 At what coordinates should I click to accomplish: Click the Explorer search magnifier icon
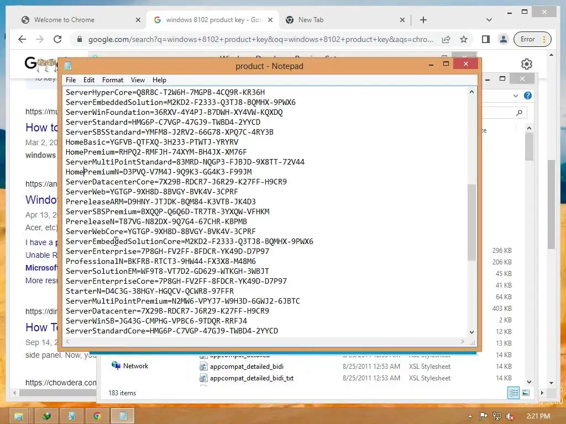519,113
